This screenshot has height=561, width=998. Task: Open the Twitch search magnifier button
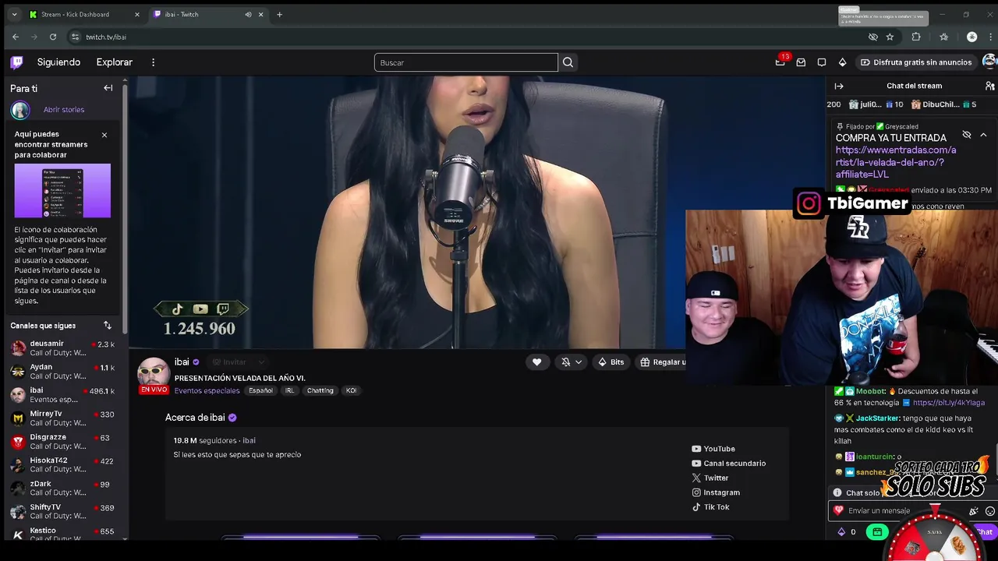tap(568, 62)
